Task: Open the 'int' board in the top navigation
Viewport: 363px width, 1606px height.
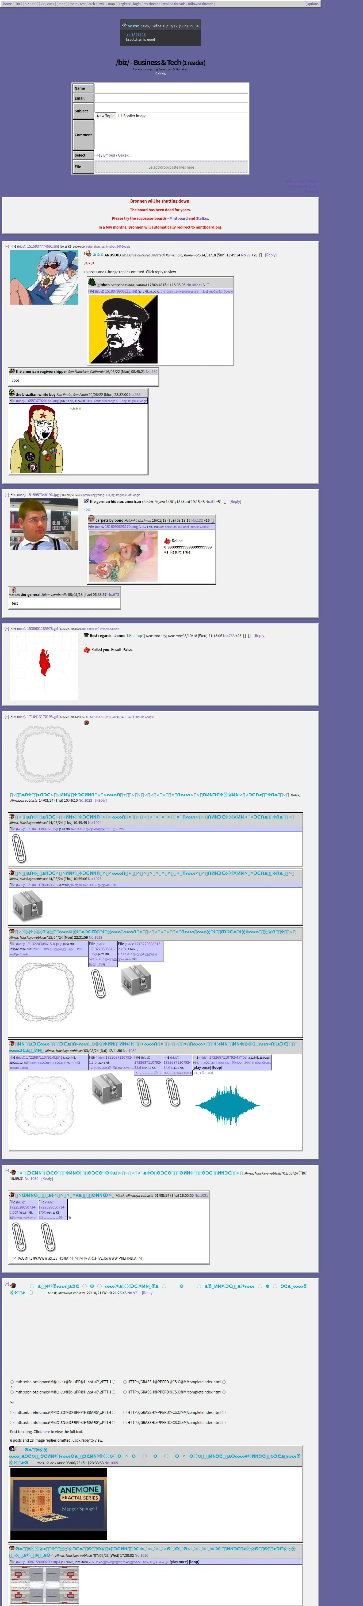Action: pos(19,4)
